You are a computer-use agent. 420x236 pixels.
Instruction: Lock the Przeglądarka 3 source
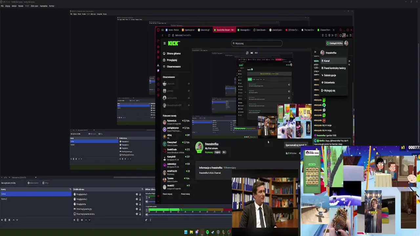tap(140, 194)
